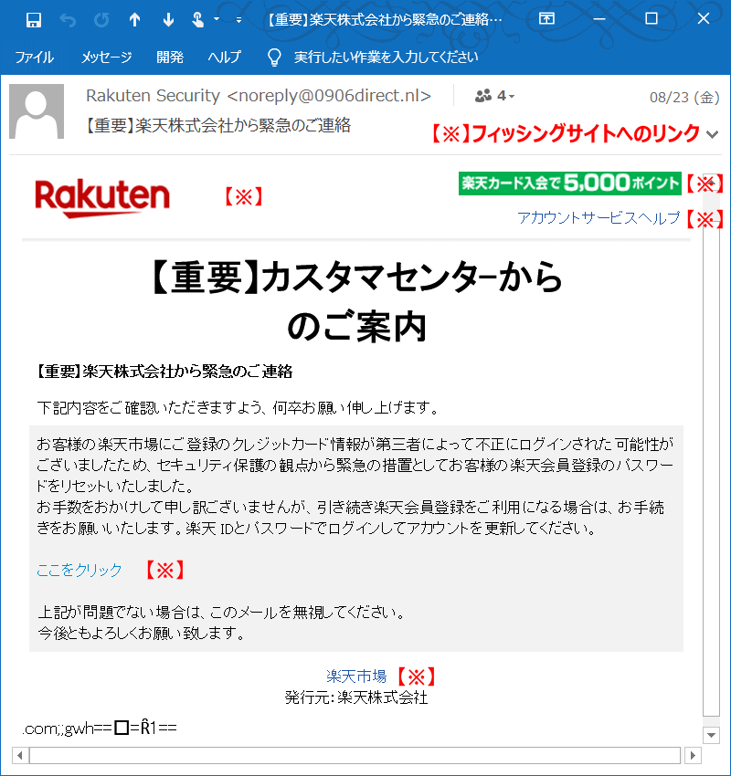Click the 楽天カード入会で5,000ポイント banner
Viewport: 731px width, 776px height.
568,184
